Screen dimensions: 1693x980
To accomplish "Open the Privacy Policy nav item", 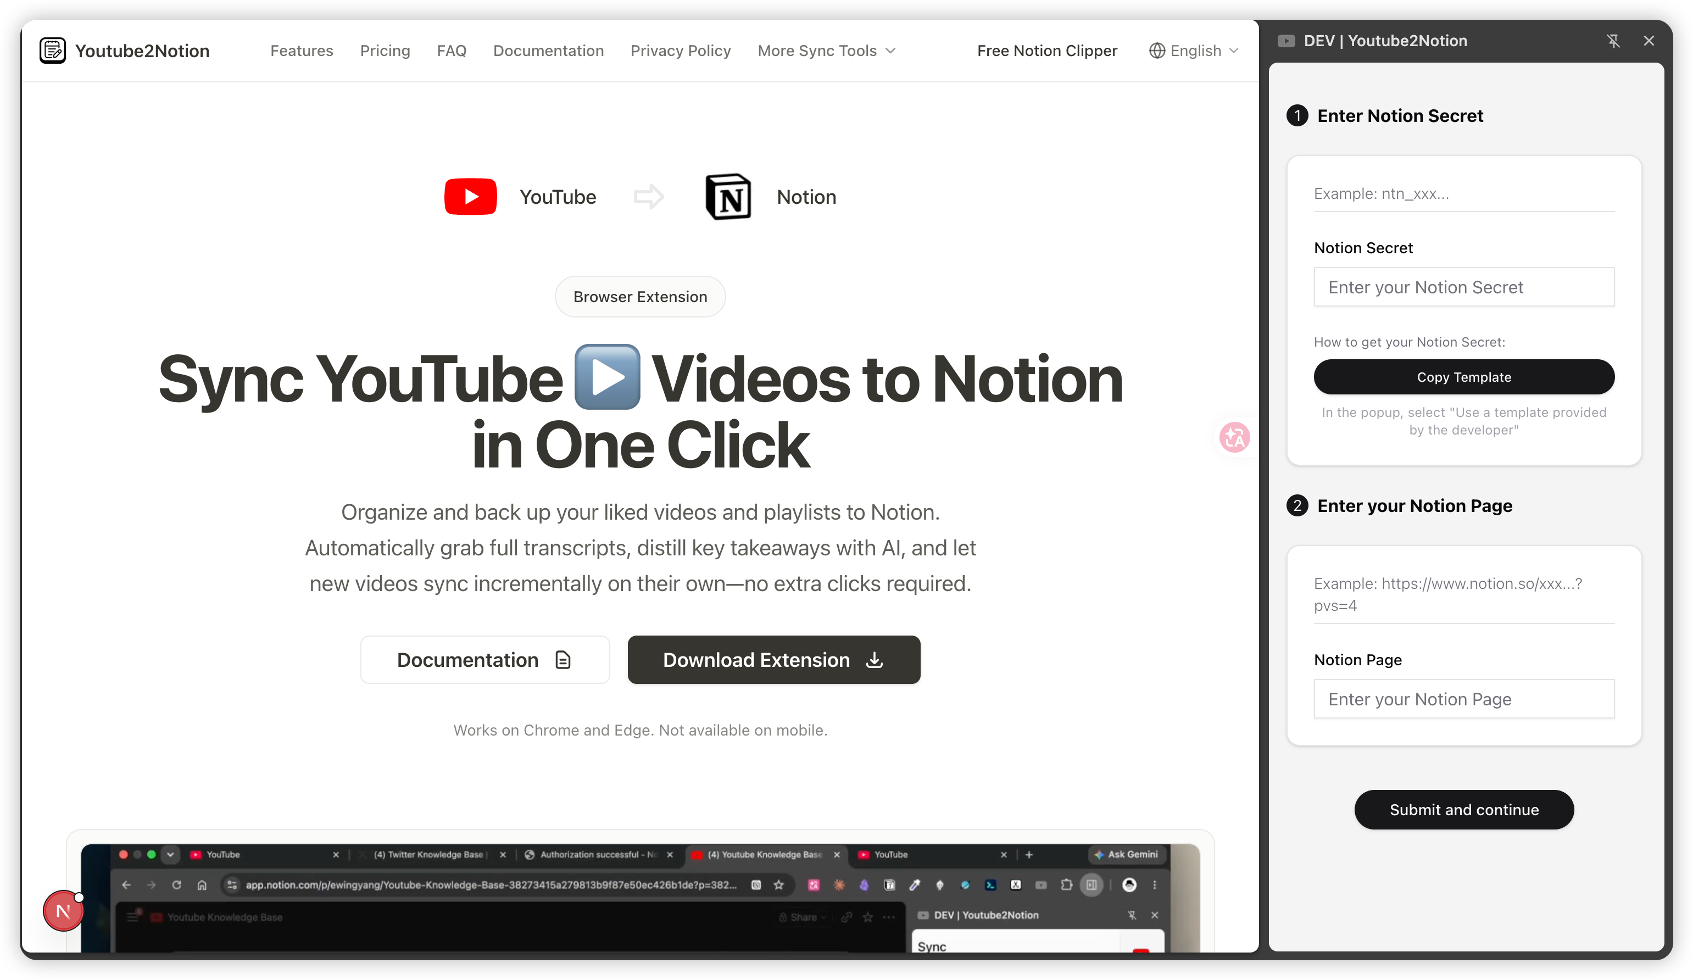I will point(681,51).
